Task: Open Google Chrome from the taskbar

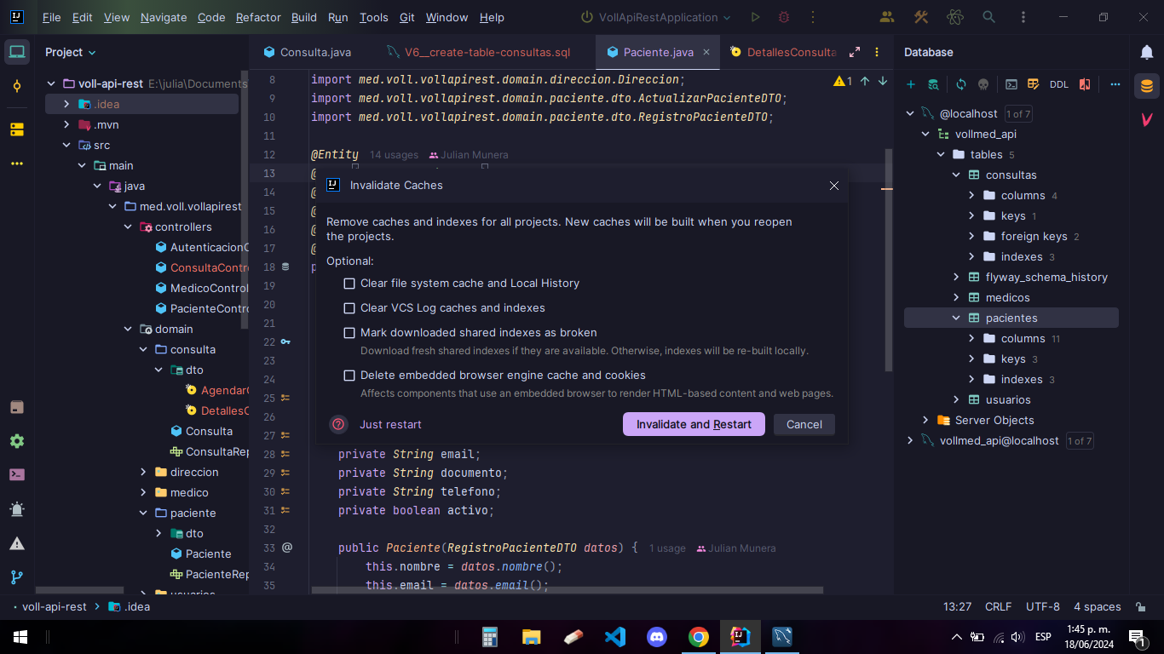Action: (699, 637)
